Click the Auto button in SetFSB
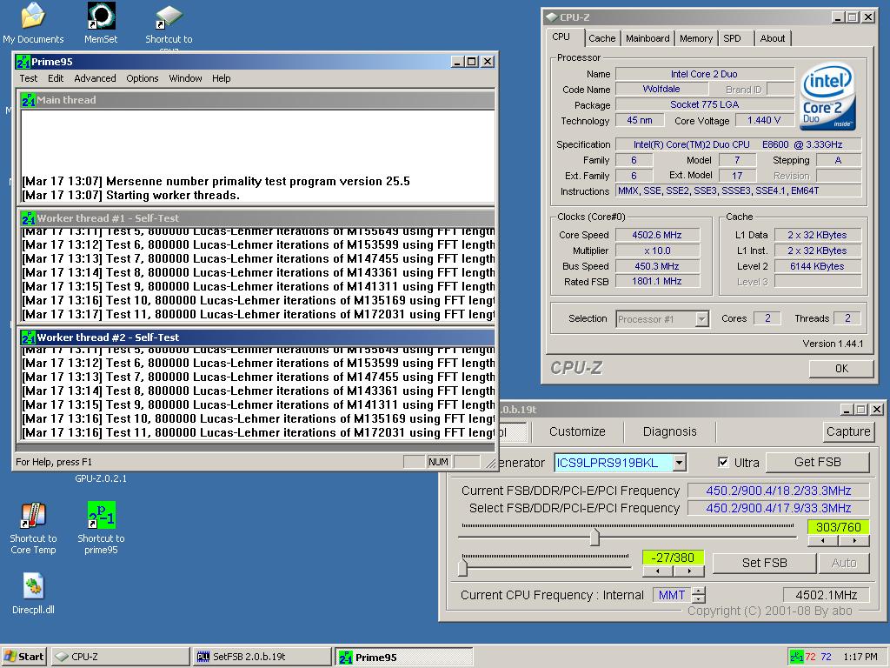The width and height of the screenshot is (890, 668). [843, 563]
